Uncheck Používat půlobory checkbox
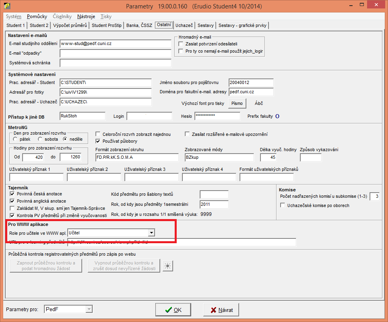Viewport: 388px width, 322px height. [98, 141]
